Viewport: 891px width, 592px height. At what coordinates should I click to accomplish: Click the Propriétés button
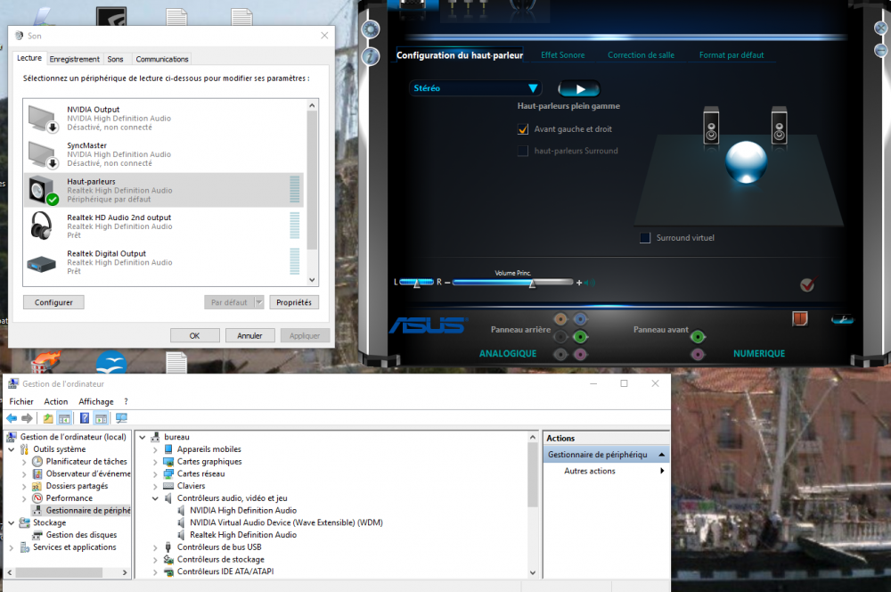tap(293, 302)
